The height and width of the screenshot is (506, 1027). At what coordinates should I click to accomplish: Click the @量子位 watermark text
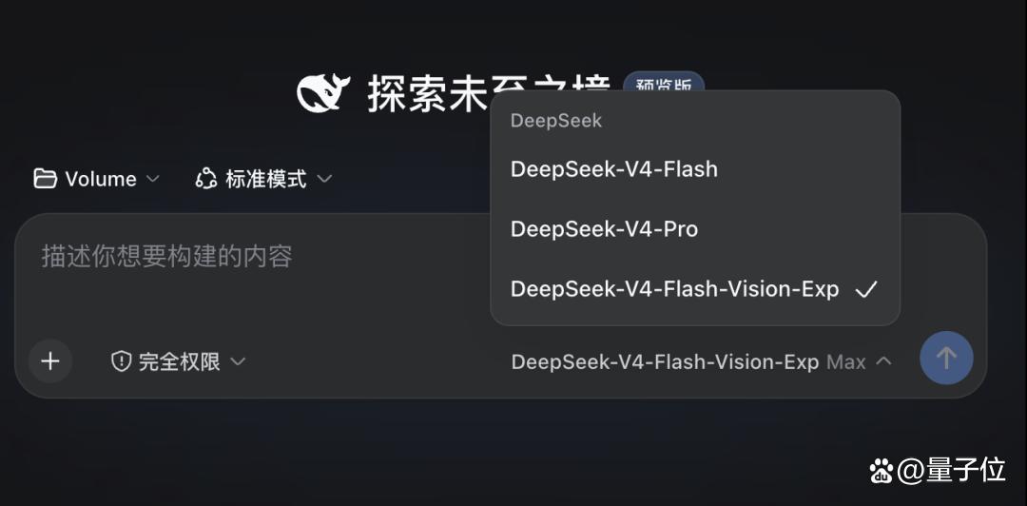[x=951, y=470]
